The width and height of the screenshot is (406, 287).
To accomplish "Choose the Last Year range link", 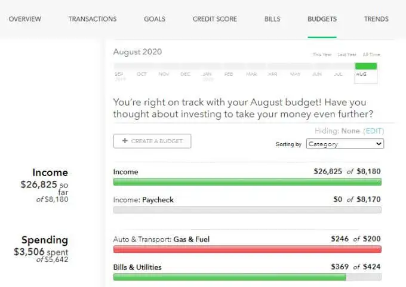I will point(347,55).
